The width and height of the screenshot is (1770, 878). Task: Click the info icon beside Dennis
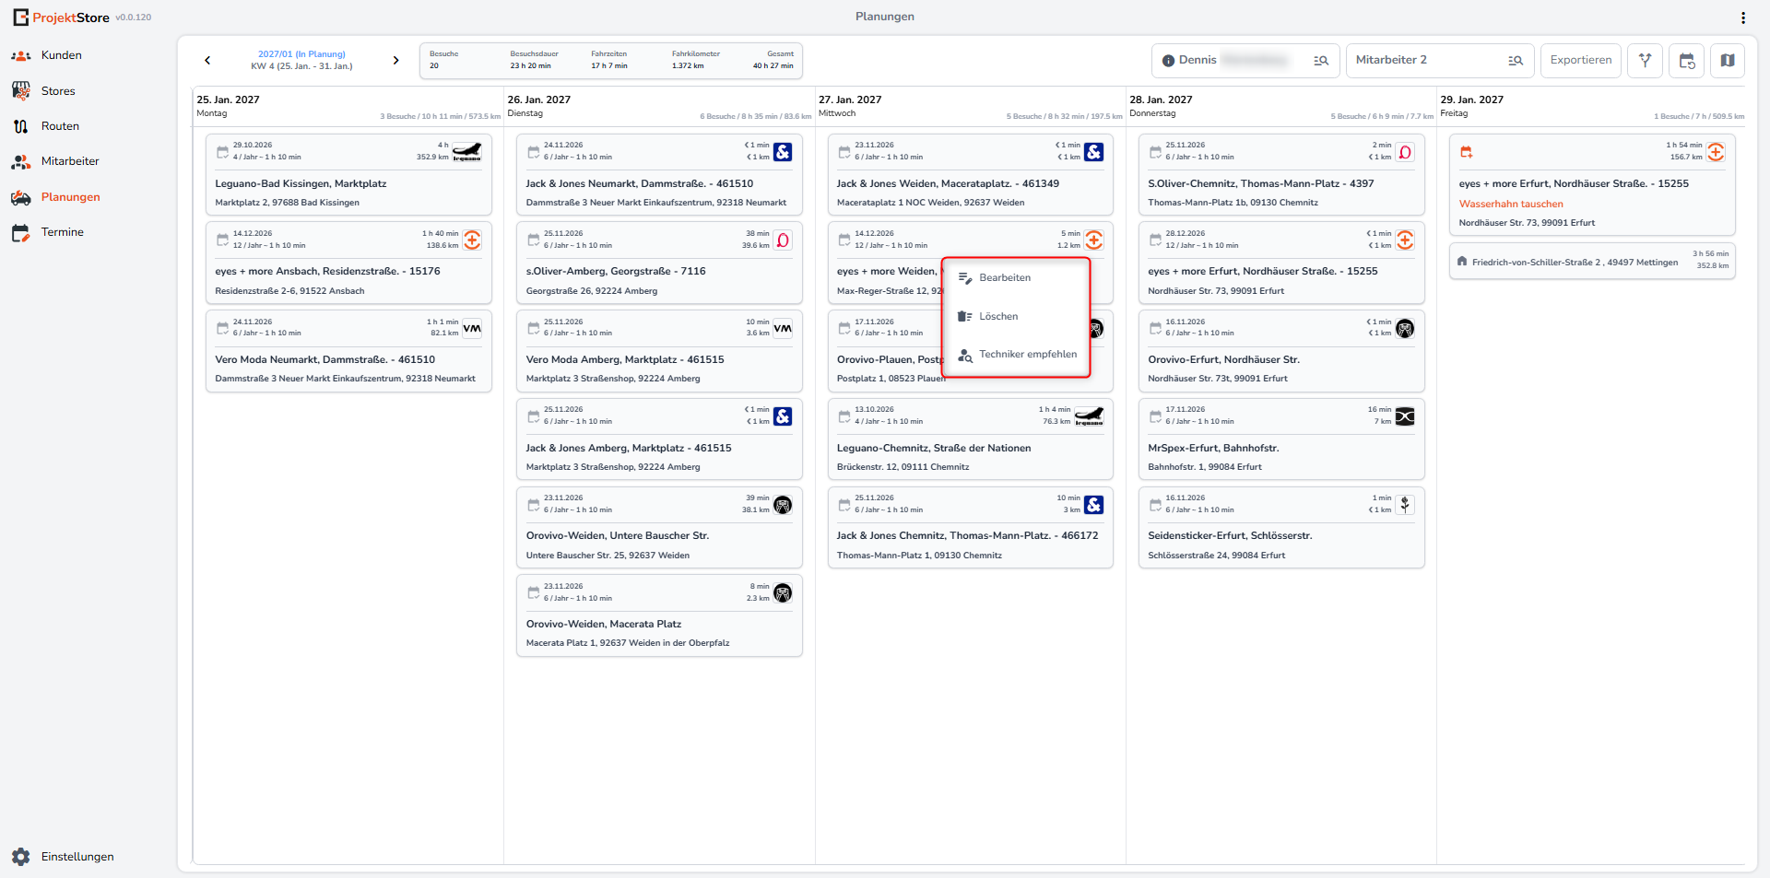pyautogui.click(x=1168, y=61)
